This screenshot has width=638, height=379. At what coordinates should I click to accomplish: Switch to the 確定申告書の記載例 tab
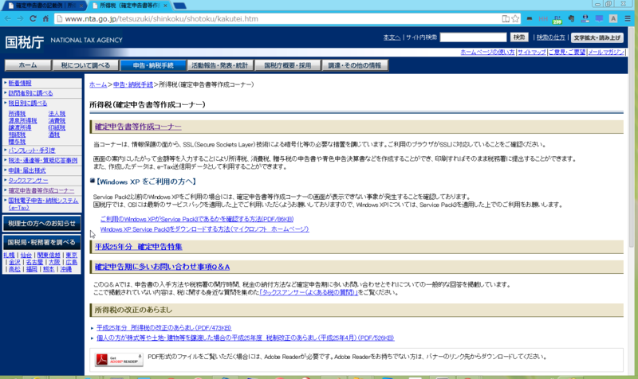pos(44,6)
